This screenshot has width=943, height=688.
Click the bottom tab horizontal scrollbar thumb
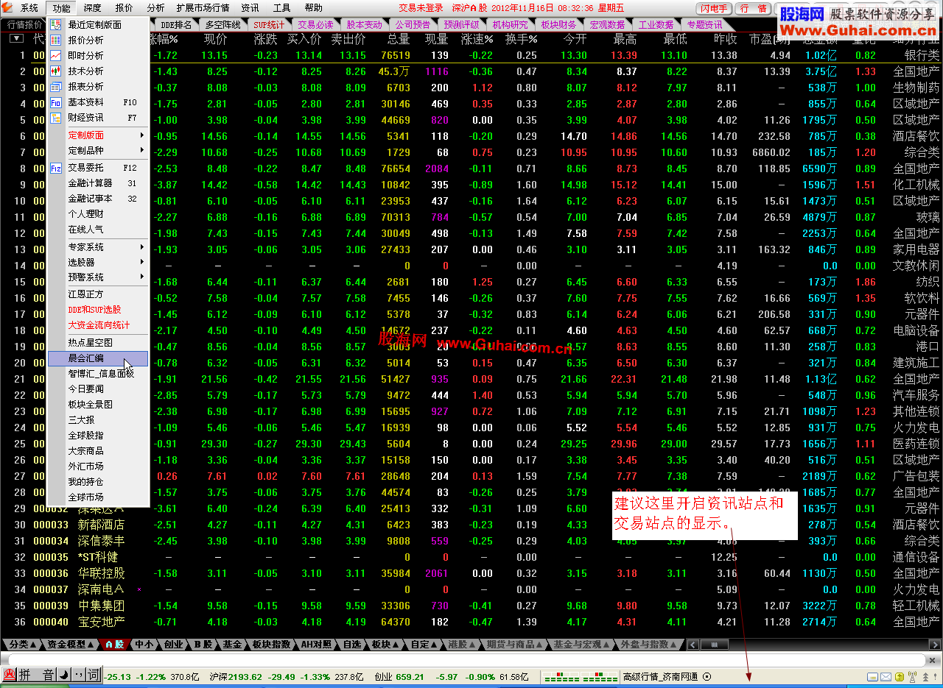click(715, 645)
